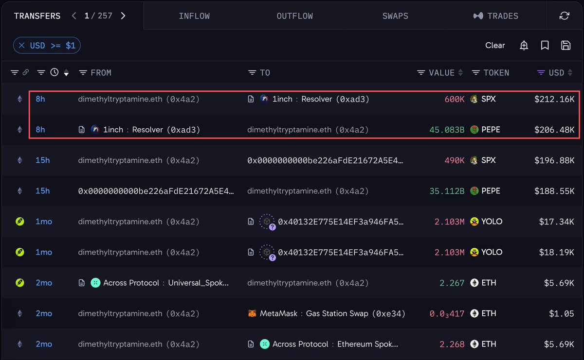Viewport: 584px width, 360px height.
Task: Go to the next transfers page
Action: point(123,16)
